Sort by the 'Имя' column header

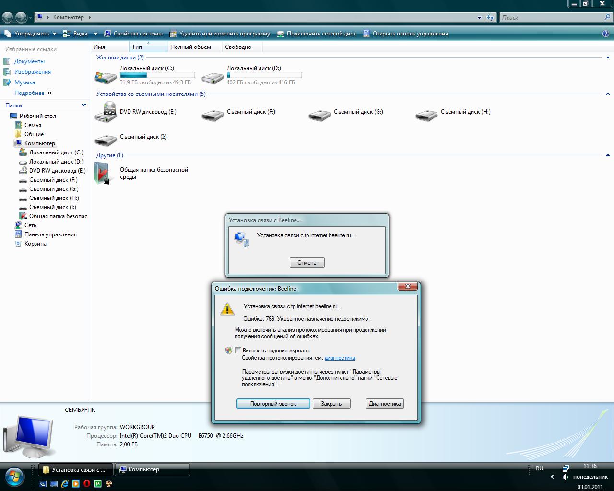click(110, 47)
